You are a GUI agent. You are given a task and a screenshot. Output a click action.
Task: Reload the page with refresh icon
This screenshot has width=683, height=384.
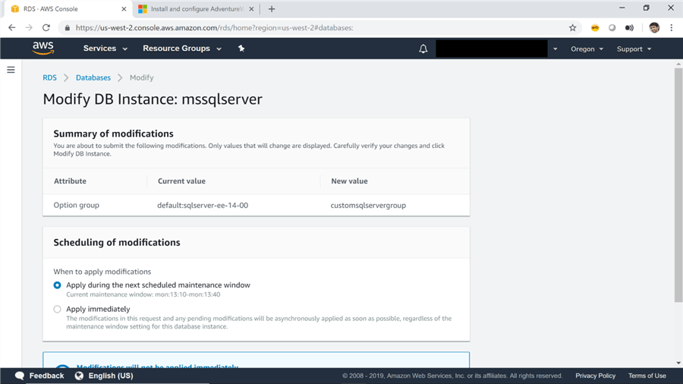[46, 28]
